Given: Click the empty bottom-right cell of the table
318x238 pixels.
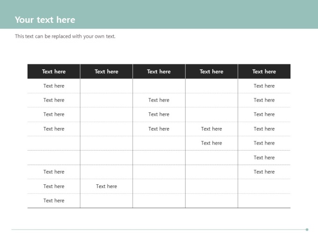Looking at the screenshot, I should point(264,201).
